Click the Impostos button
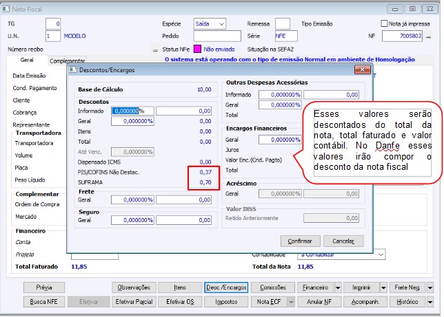This screenshot has width=444, height=317. point(226,302)
